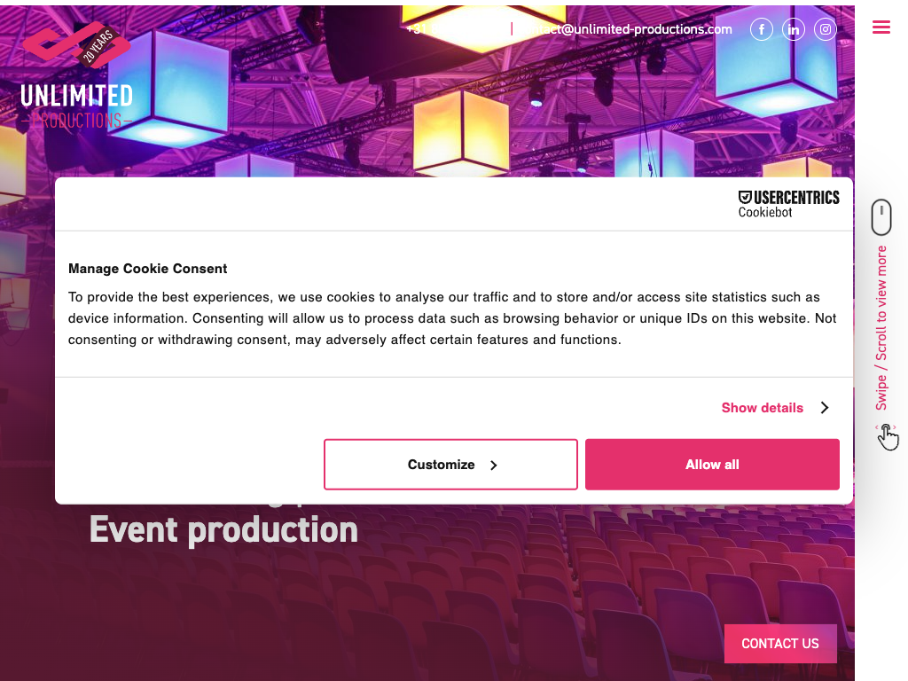Click the unlimited-productions.com email link
The height and width of the screenshot is (681, 908).
(630, 29)
